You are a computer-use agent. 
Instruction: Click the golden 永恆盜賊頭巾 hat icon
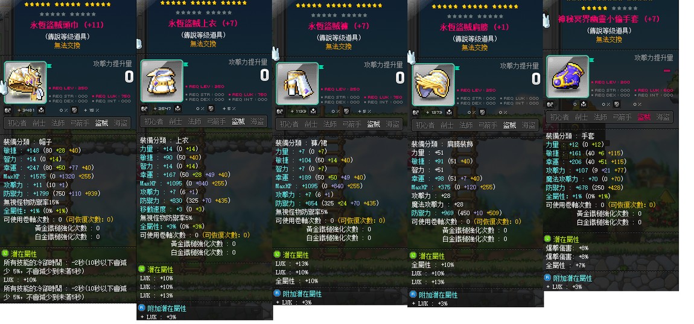coord(25,82)
